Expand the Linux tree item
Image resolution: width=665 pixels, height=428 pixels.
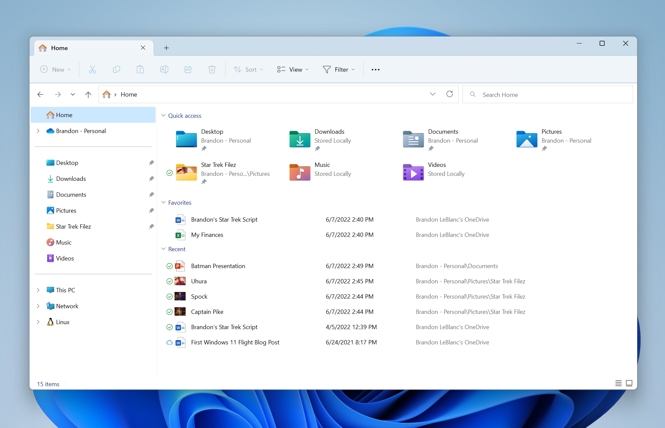coord(38,322)
